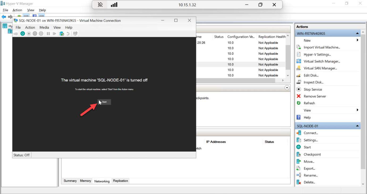Click the Configuration Version column header
Screen dimensions: 367x194
pyautogui.click(x=241, y=37)
